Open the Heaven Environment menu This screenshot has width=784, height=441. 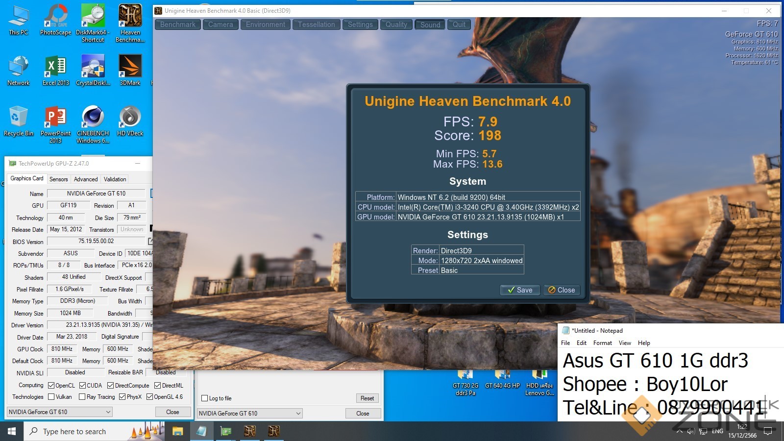pos(266,24)
